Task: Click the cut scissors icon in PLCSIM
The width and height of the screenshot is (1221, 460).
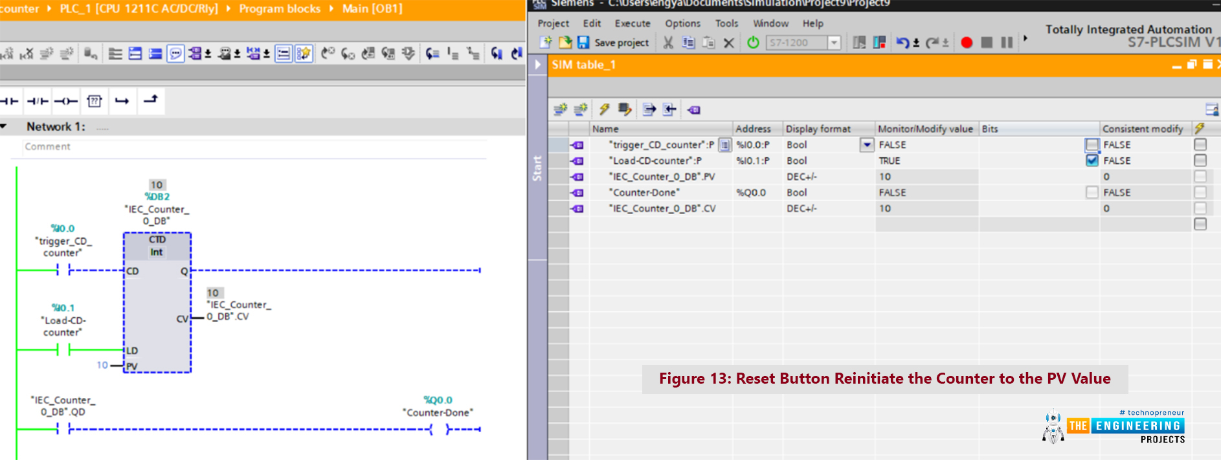Action: tap(668, 43)
